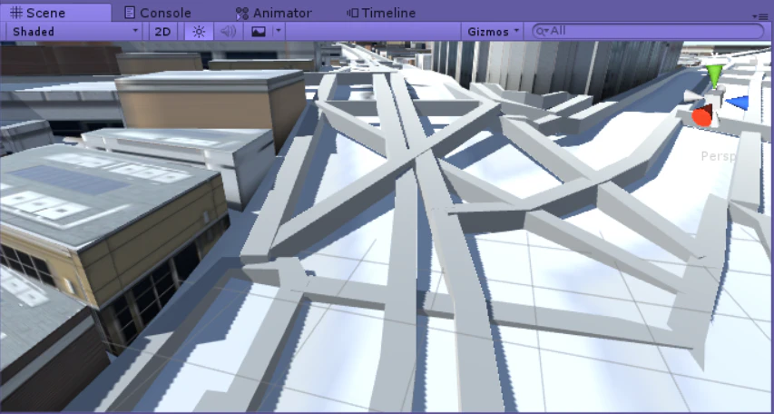Open the Console tab
Viewport: 774px width, 414px height.
pos(158,13)
